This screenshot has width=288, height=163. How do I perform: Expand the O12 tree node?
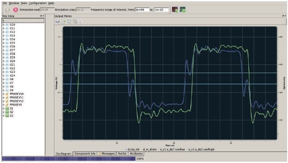[4, 32]
